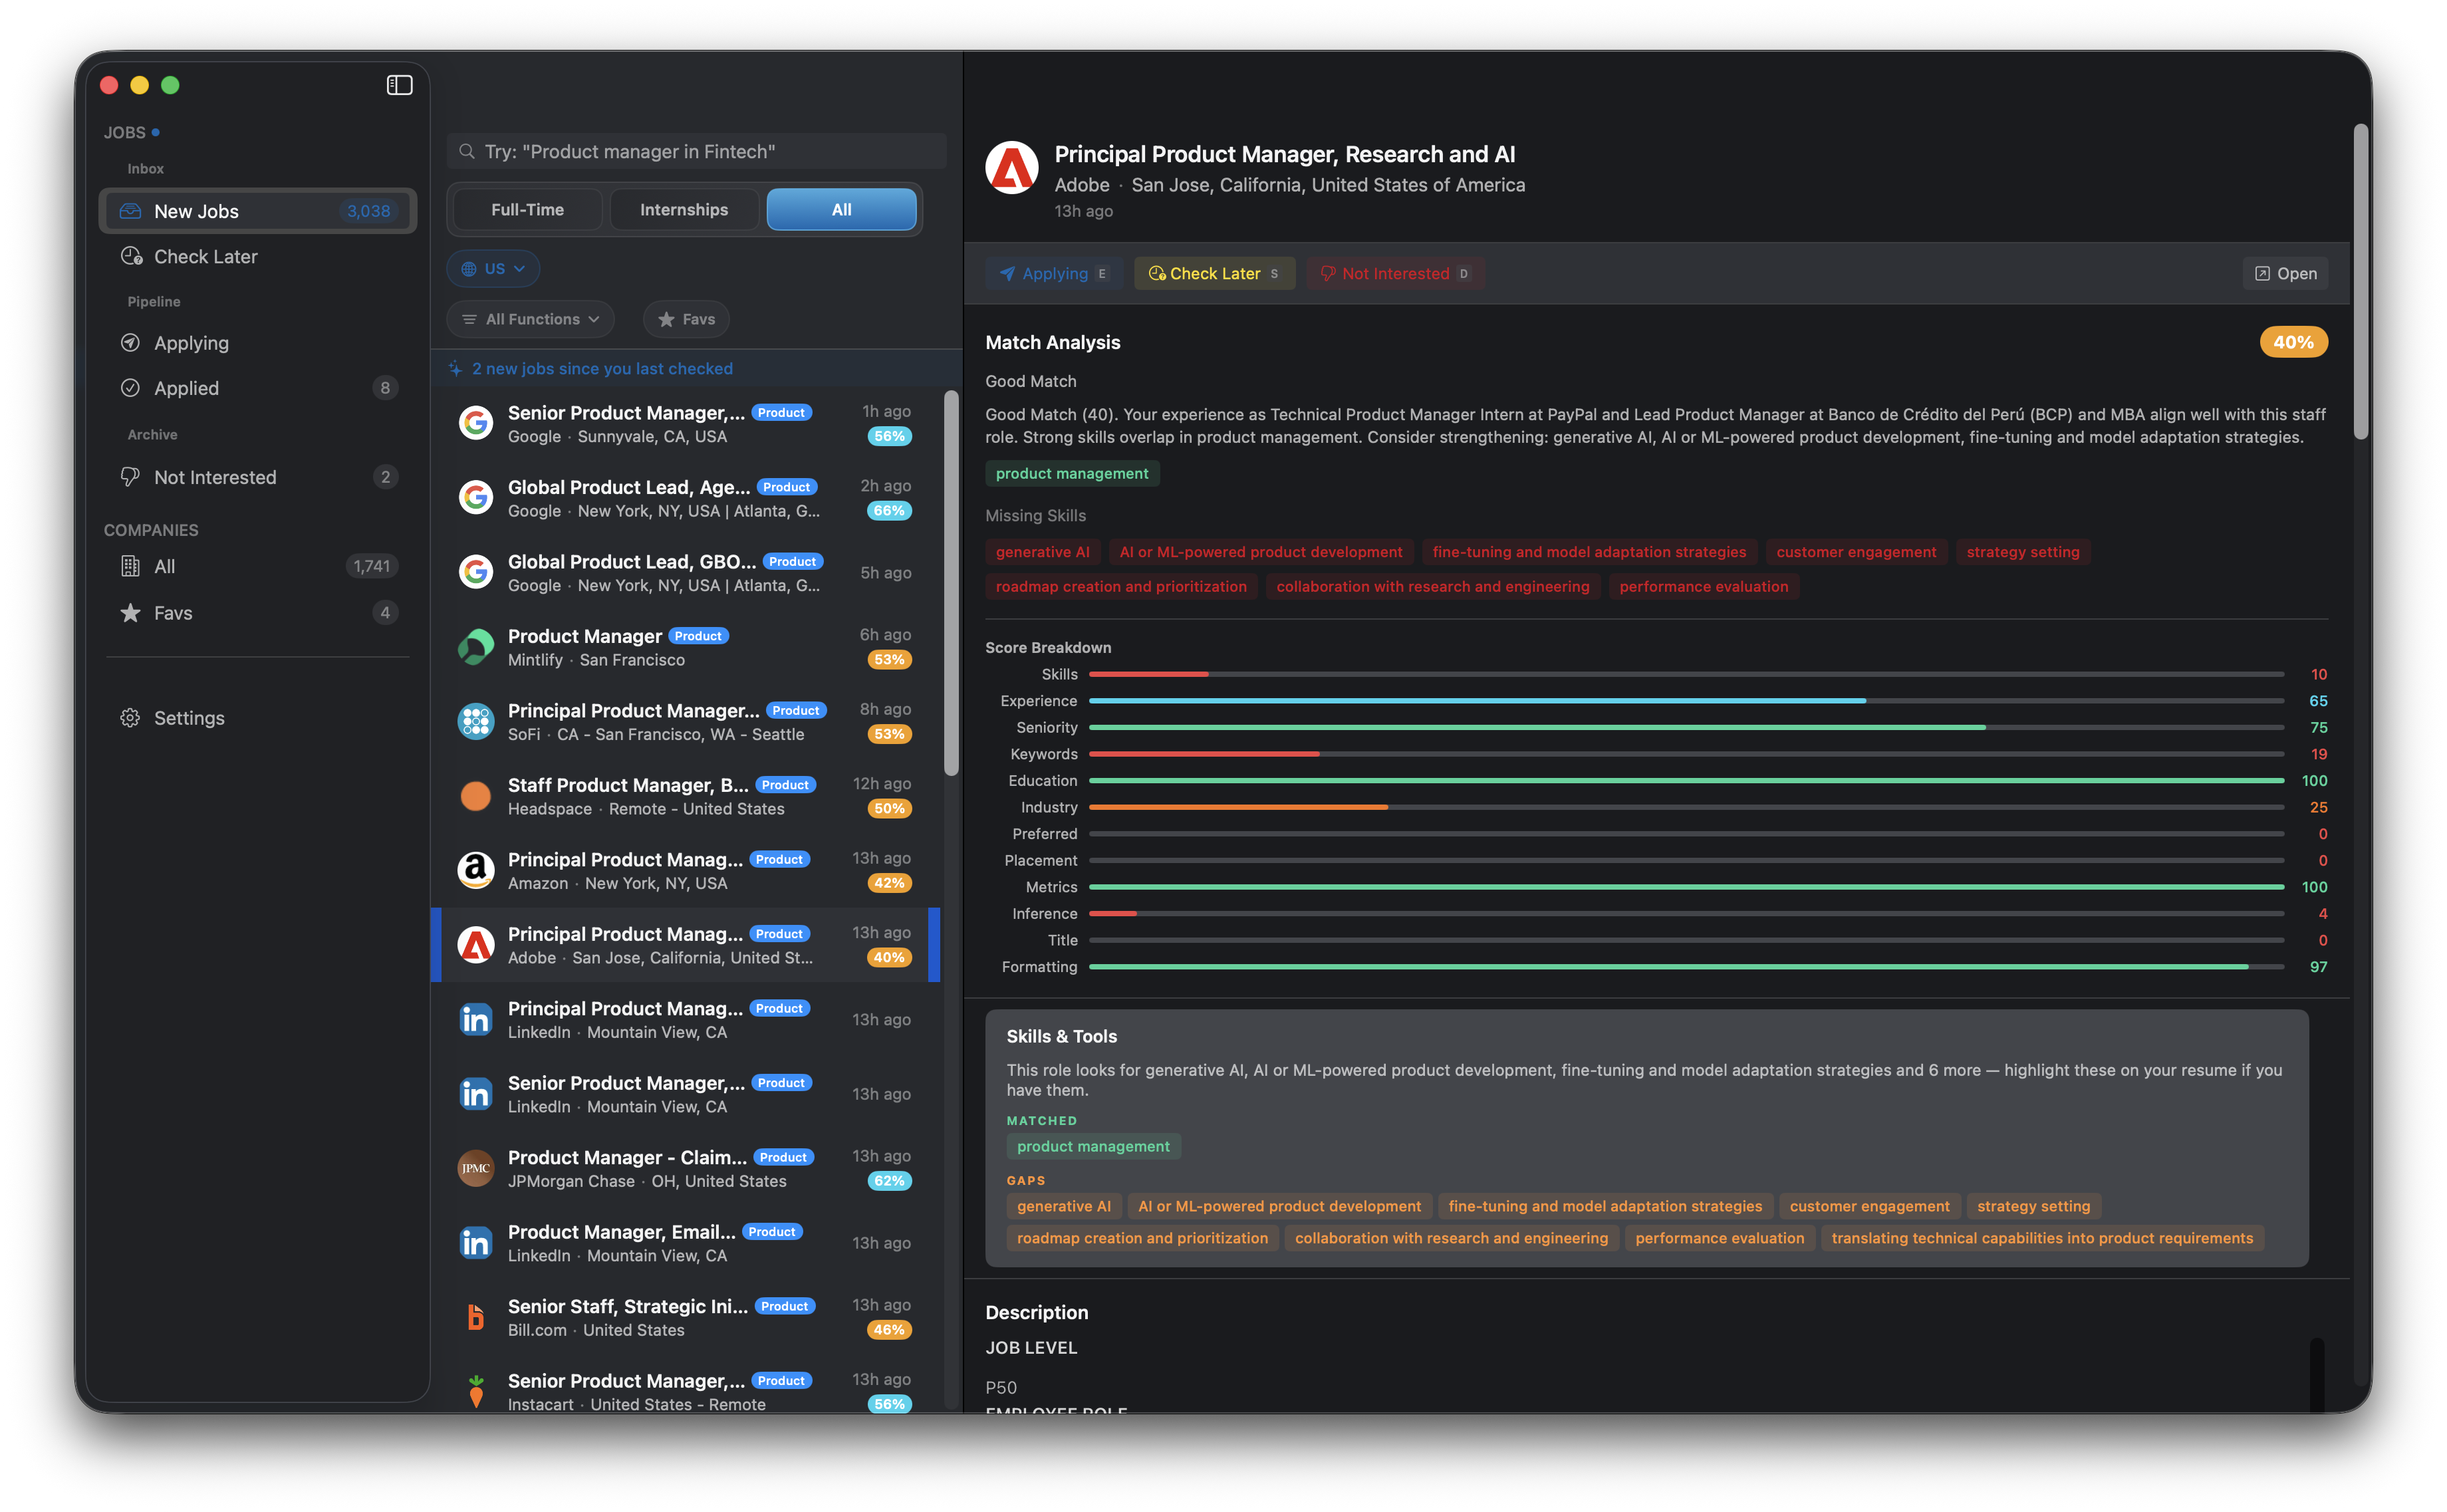The height and width of the screenshot is (1512, 2447).
Task: Click the job detail scrollbar
Action: pos(2360,282)
